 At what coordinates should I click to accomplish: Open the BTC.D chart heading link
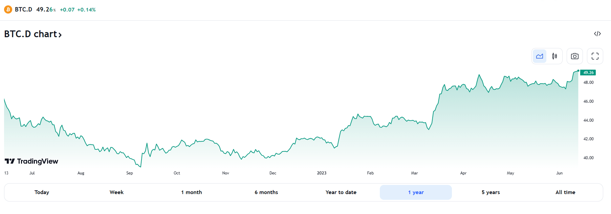[x=33, y=34]
